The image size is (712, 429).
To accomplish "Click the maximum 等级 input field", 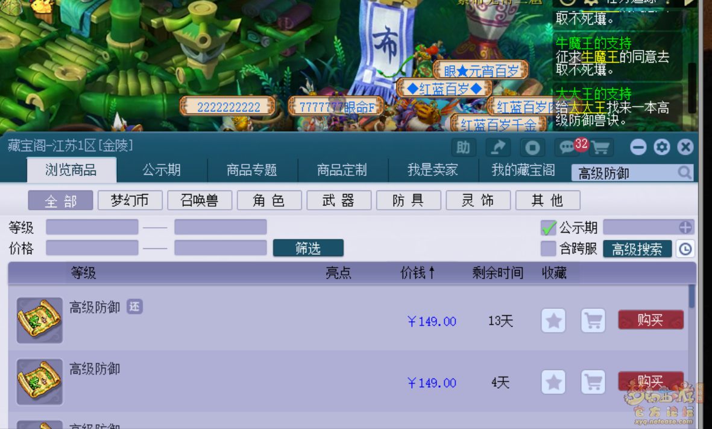I will (221, 227).
